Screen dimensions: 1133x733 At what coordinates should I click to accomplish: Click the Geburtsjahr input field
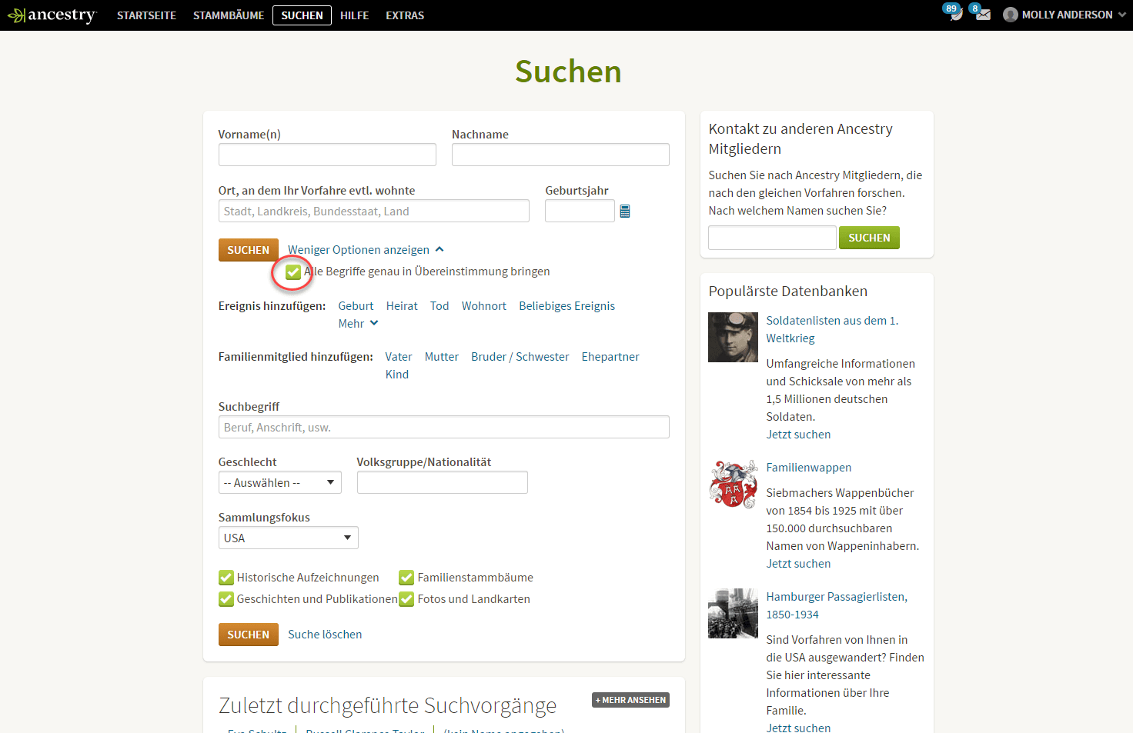[x=580, y=211]
